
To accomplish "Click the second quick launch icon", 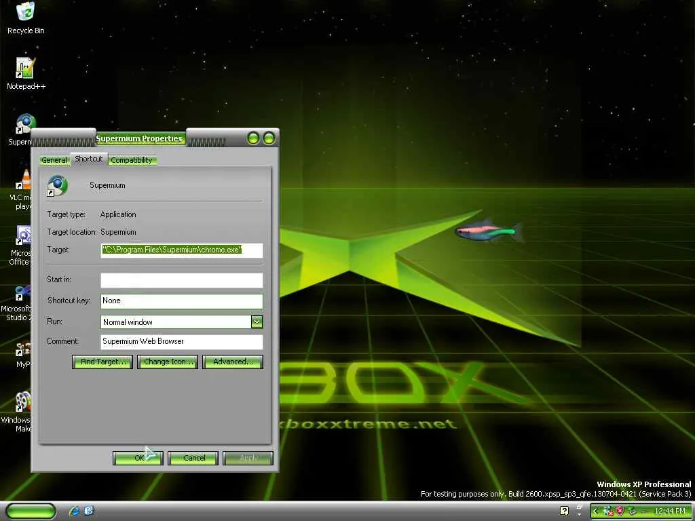I will (x=89, y=511).
